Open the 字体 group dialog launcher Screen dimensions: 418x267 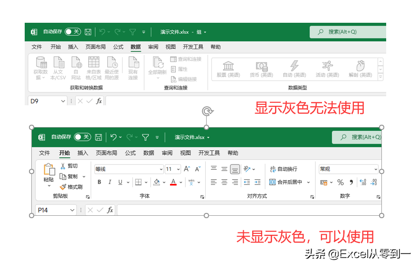pyautogui.click(x=202, y=197)
